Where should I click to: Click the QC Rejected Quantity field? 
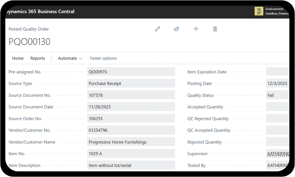278,119
